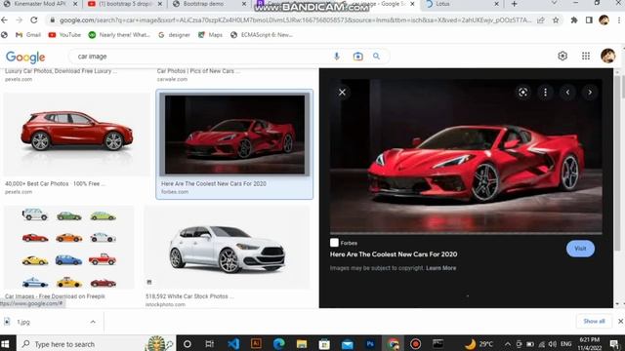Viewport: 625px width, 351px height.
Task: Share this page from the address bar
Action: click(x=540, y=19)
